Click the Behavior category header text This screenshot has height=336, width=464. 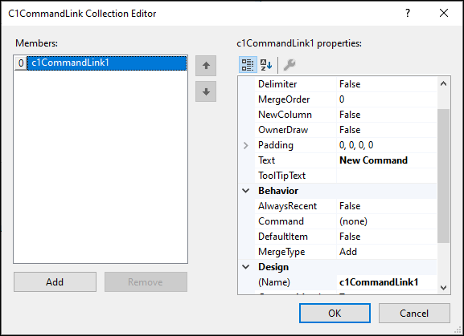click(x=278, y=191)
